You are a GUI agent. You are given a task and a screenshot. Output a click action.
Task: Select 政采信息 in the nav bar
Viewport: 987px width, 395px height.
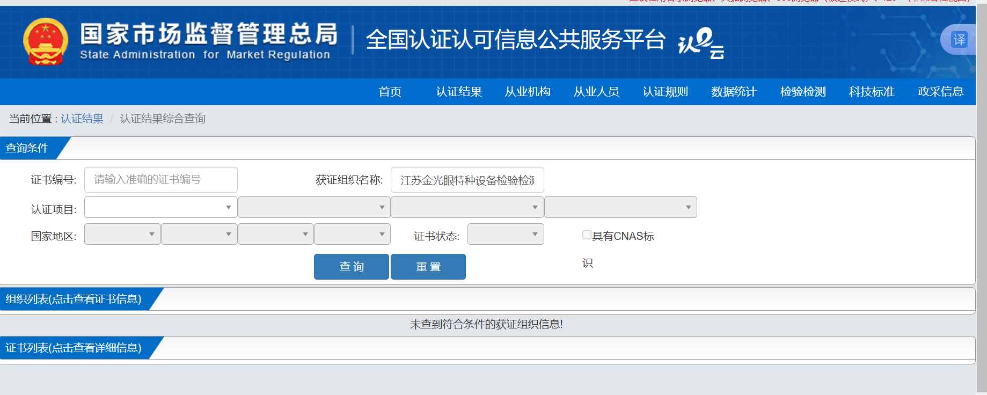click(940, 92)
